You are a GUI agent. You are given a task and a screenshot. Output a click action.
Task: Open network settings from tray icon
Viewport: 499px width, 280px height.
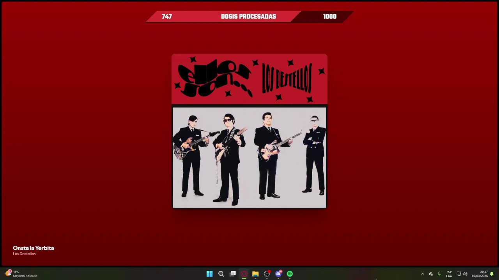click(459, 274)
